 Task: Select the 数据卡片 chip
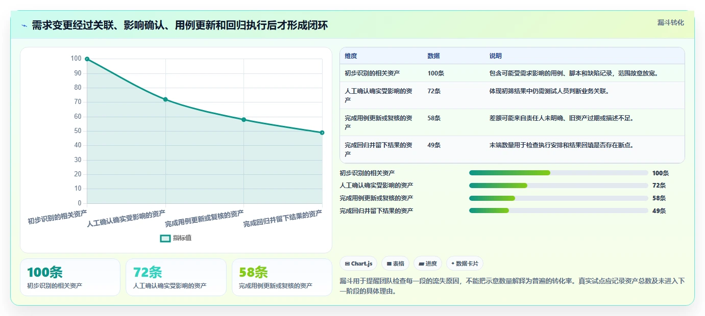coord(465,264)
